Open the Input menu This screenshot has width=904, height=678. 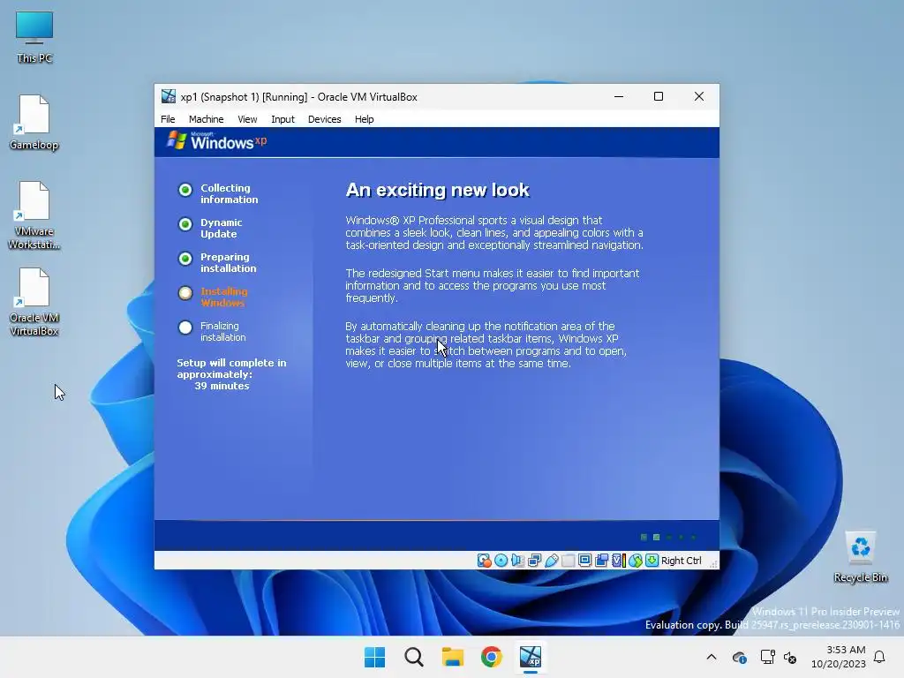click(282, 119)
